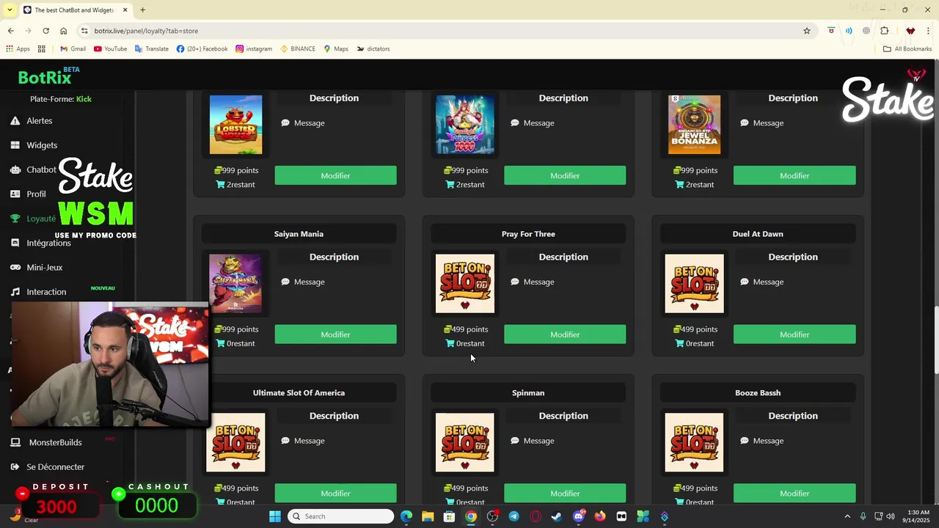Open the Widgets grid icon in the sidebar
939x528 pixels.
15,145
